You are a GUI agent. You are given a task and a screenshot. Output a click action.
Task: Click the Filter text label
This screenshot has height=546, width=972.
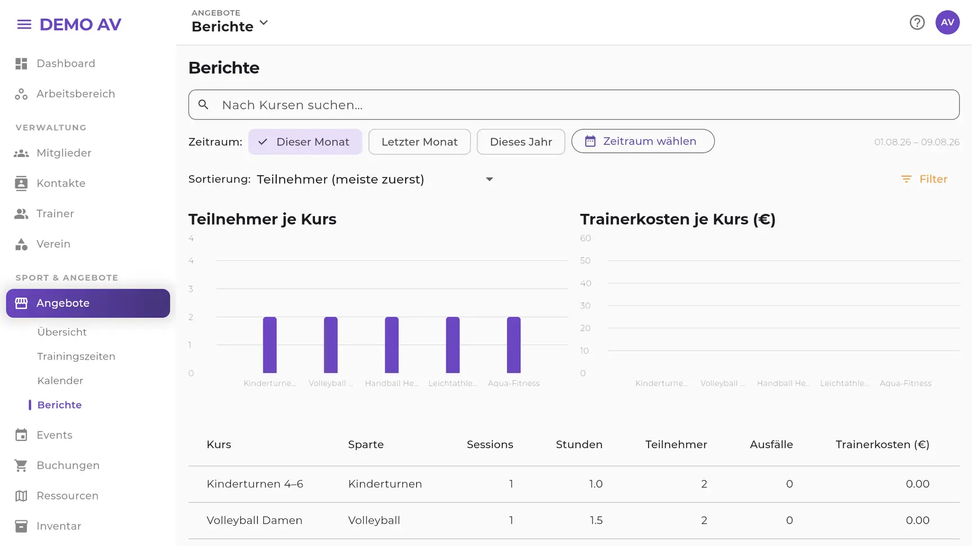[x=933, y=179]
